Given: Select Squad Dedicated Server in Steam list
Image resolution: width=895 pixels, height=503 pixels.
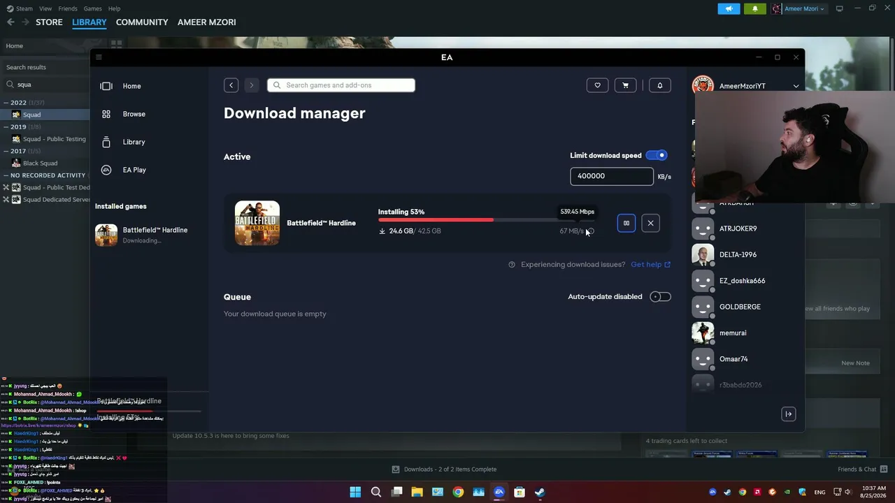Looking at the screenshot, I should (x=46, y=200).
